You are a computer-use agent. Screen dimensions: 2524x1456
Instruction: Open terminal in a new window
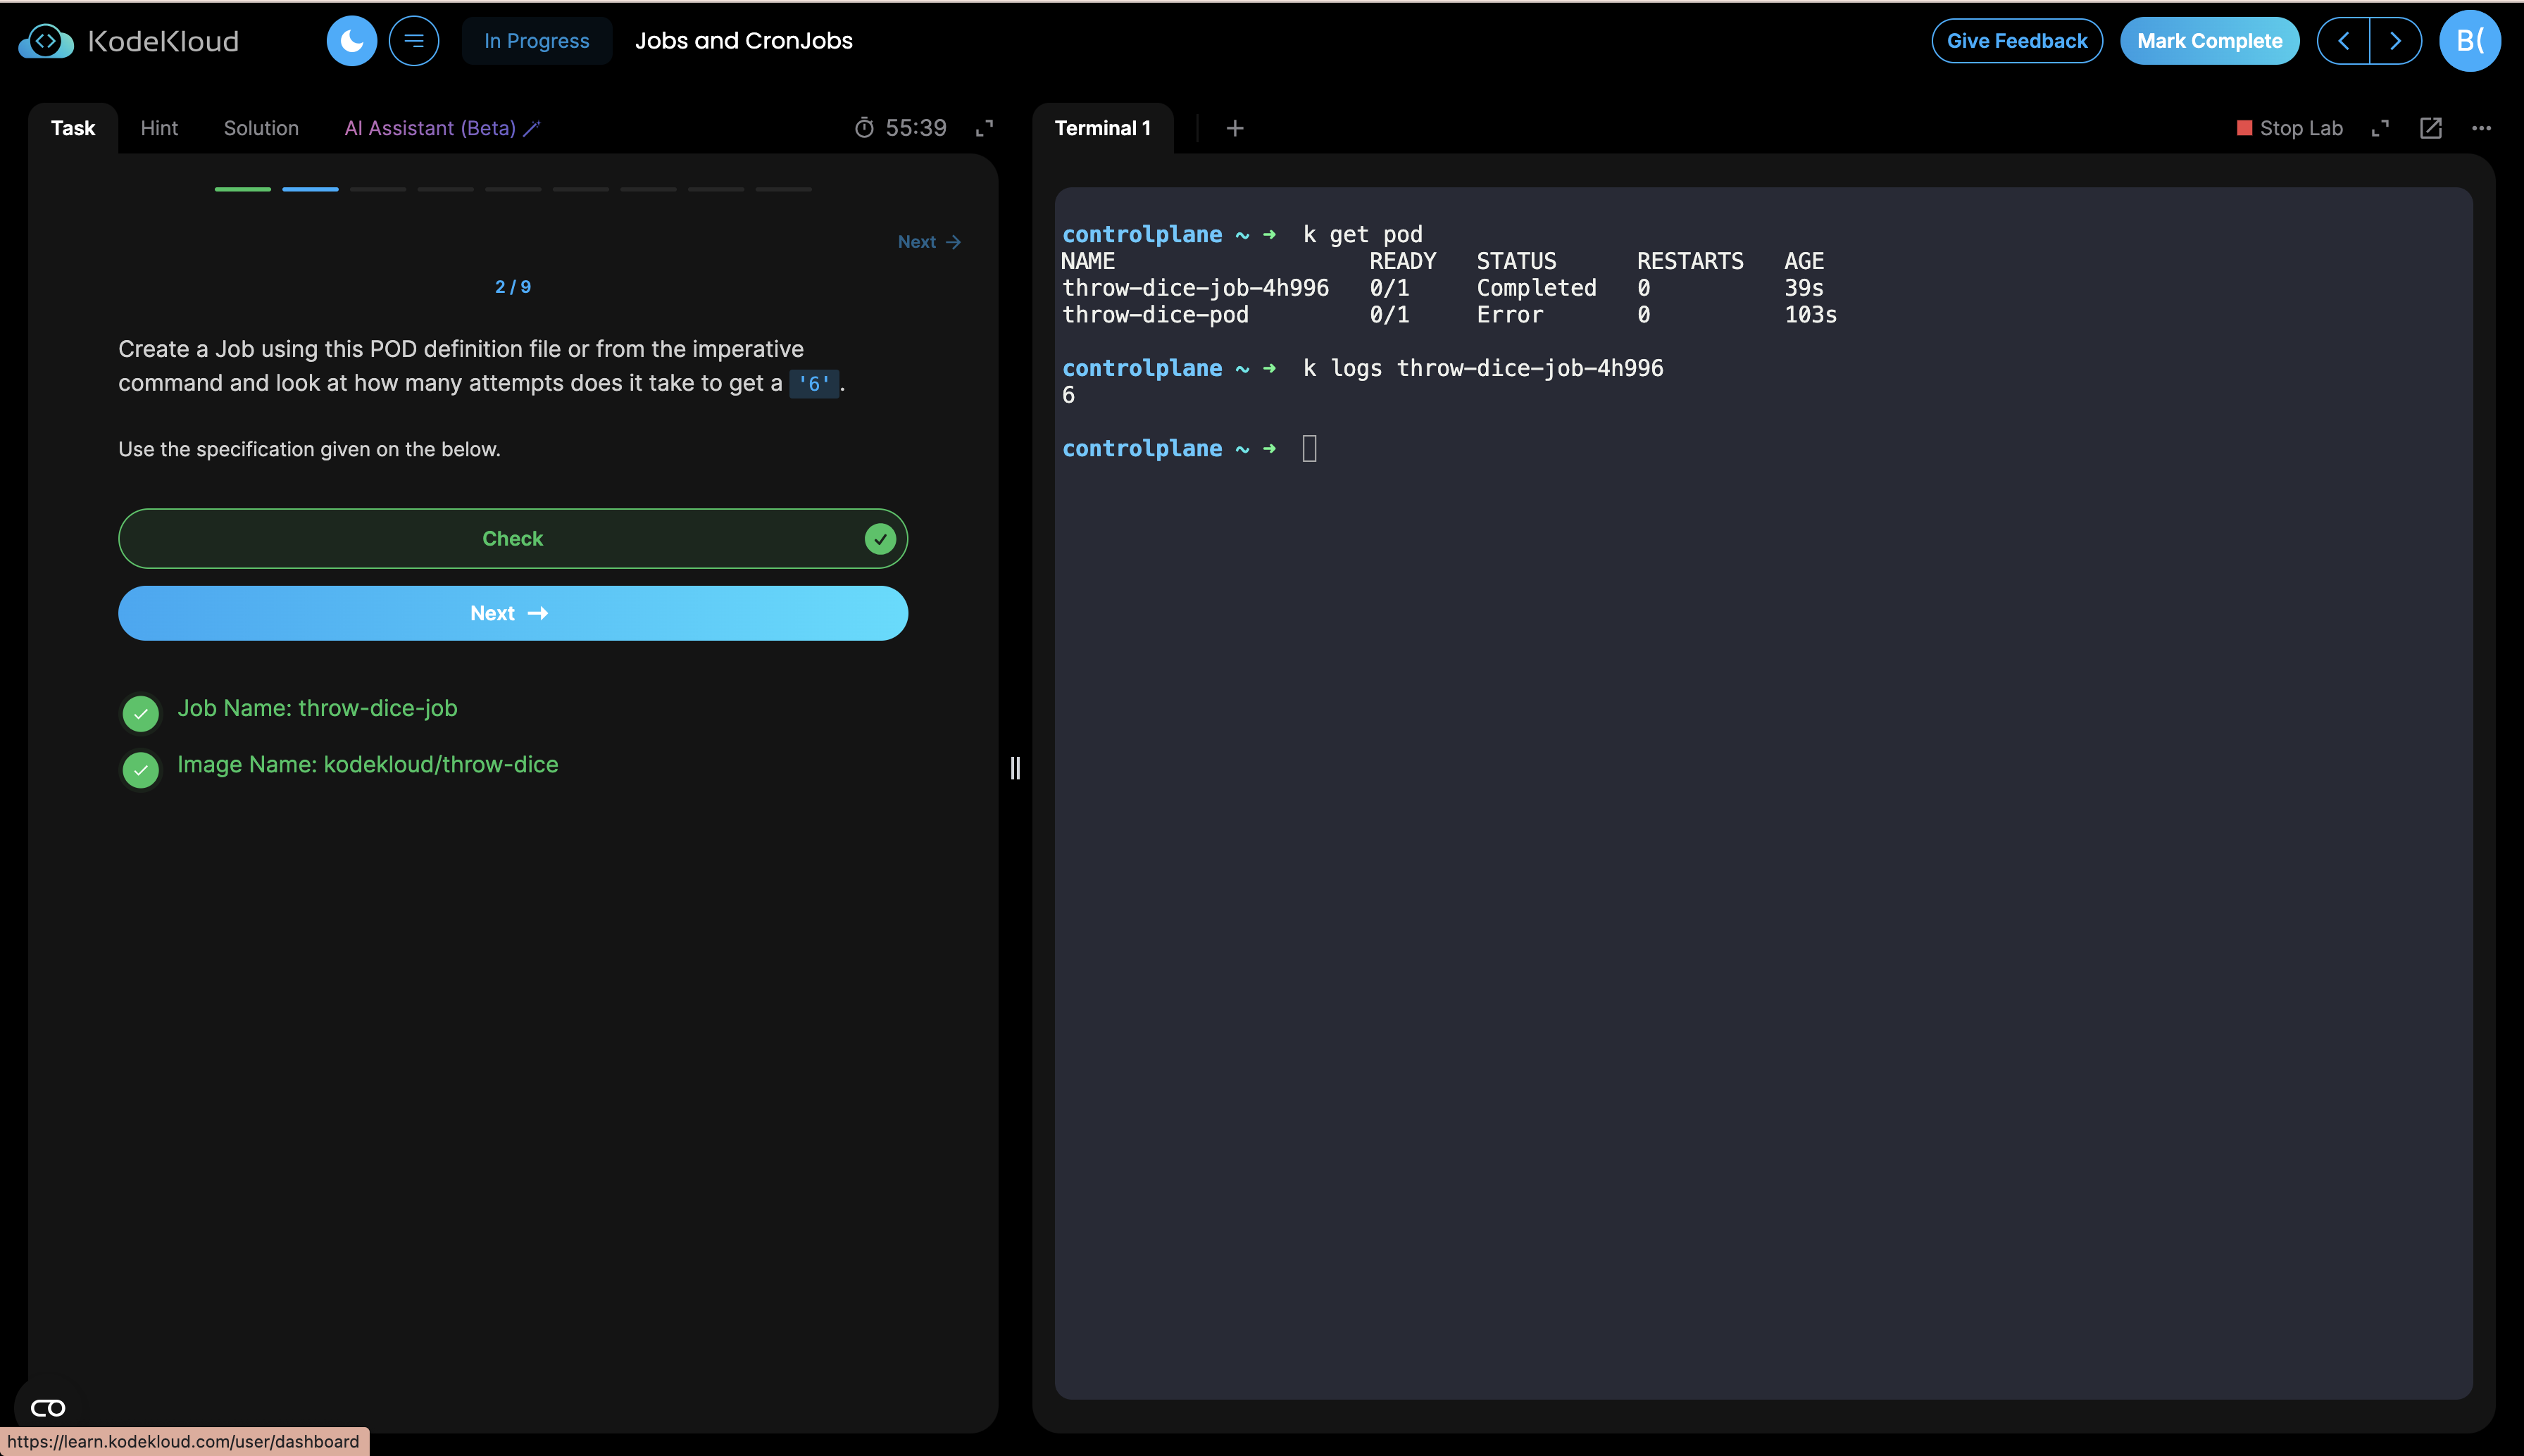click(2430, 128)
